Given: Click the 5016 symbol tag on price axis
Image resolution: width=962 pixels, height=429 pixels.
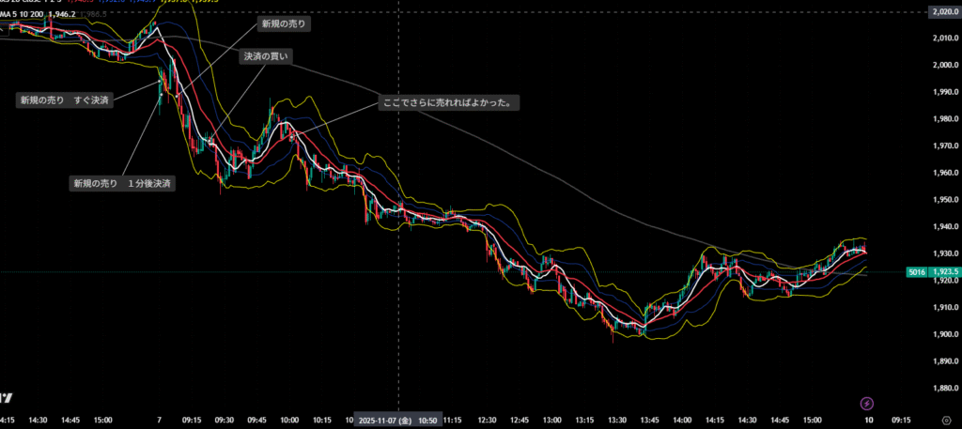Looking at the screenshot, I should [915, 272].
